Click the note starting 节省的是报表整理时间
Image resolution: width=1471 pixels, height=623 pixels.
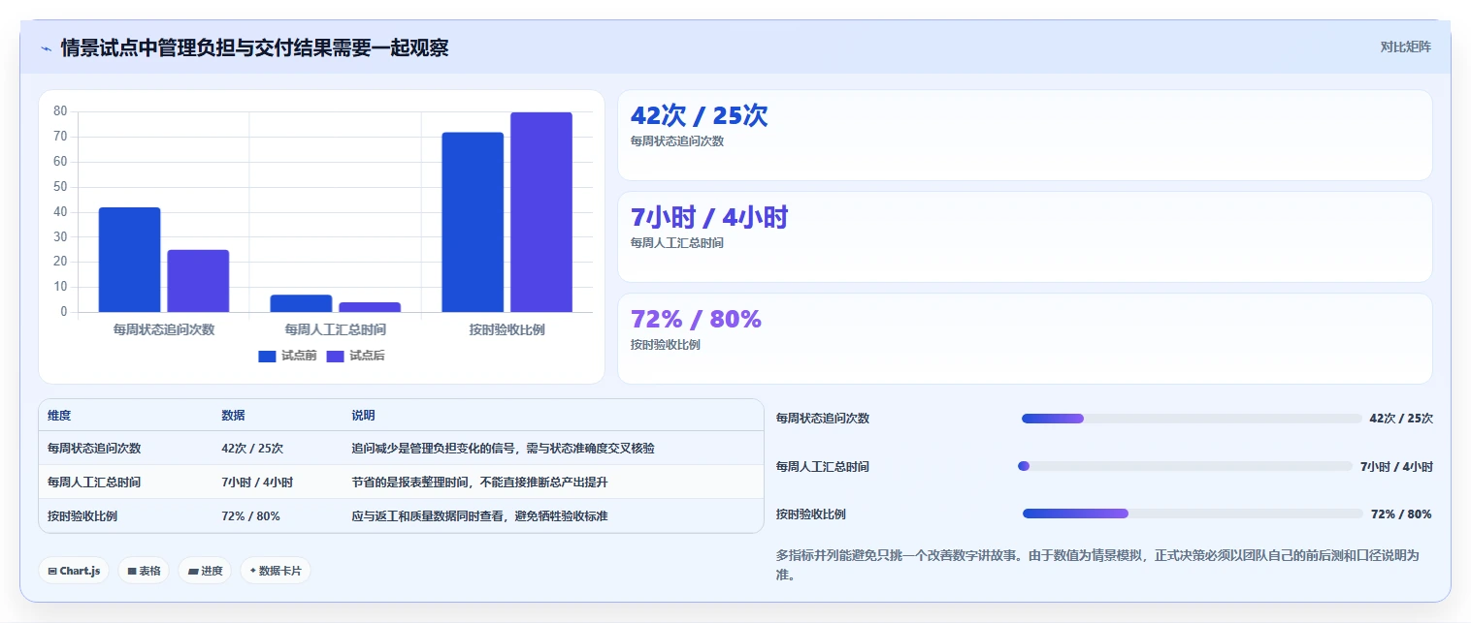479,483
